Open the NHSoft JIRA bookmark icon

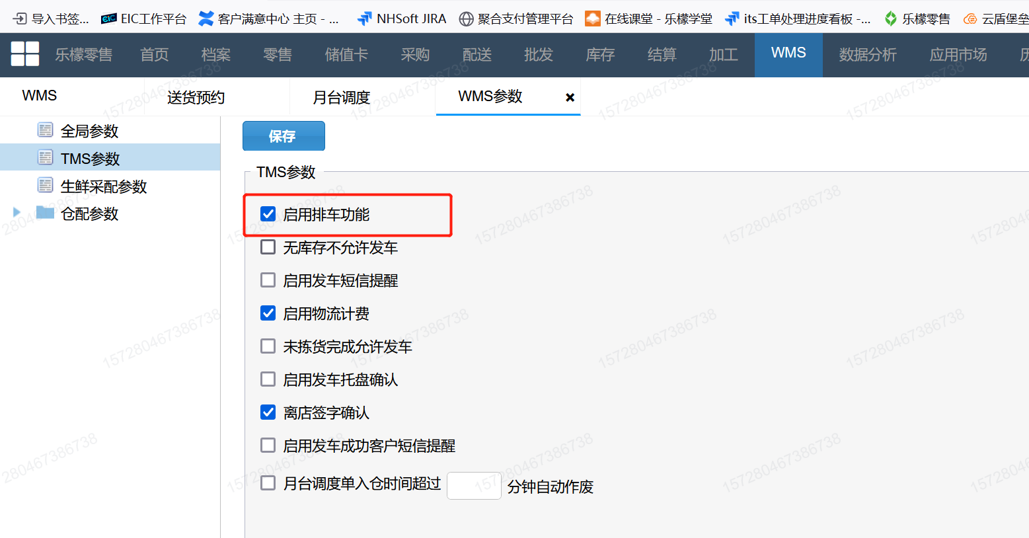pyautogui.click(x=364, y=19)
